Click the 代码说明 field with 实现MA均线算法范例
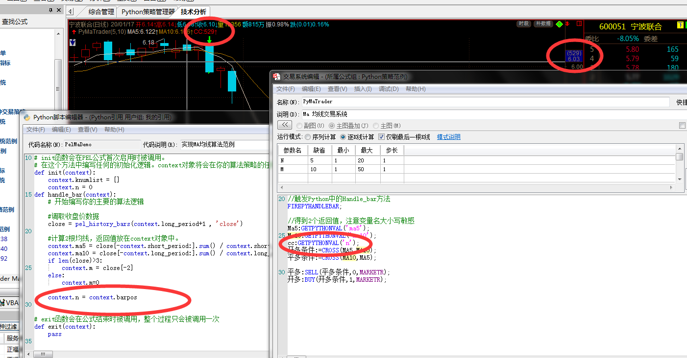The image size is (687, 358). coord(224,145)
